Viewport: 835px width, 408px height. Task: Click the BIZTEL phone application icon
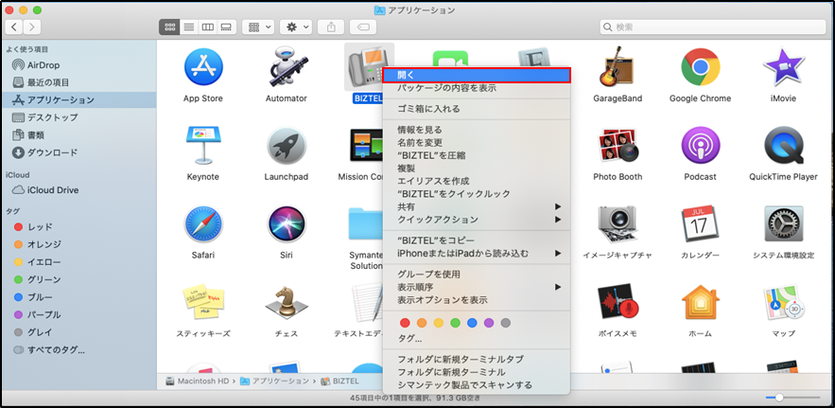click(x=369, y=66)
